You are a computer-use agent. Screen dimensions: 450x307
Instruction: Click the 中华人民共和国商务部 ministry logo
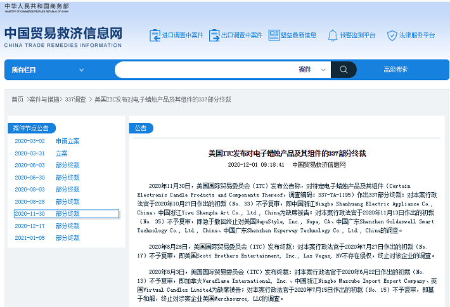pyautogui.click(x=37, y=8)
